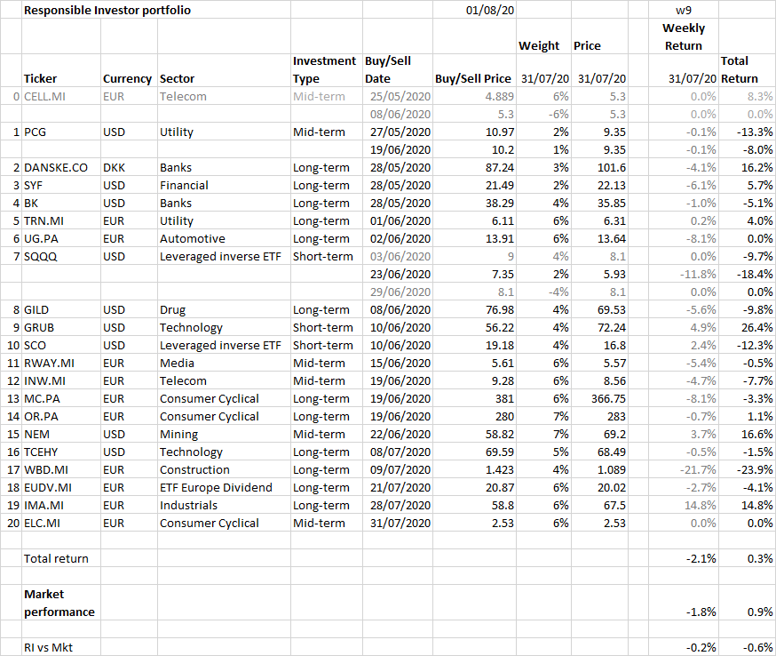Screen dimensions: 776x656
Task: Click the 'Investment Type' column header
Action: pyautogui.click(x=324, y=69)
